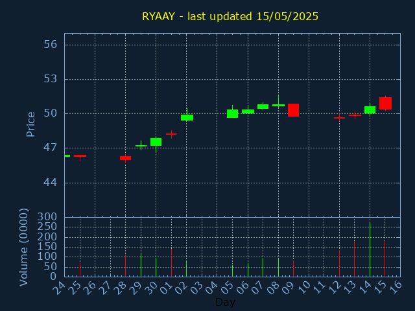The height and width of the screenshot is (311, 415).
Task: Pick the green doji candlestick for day 29
Action: [x=141, y=146]
